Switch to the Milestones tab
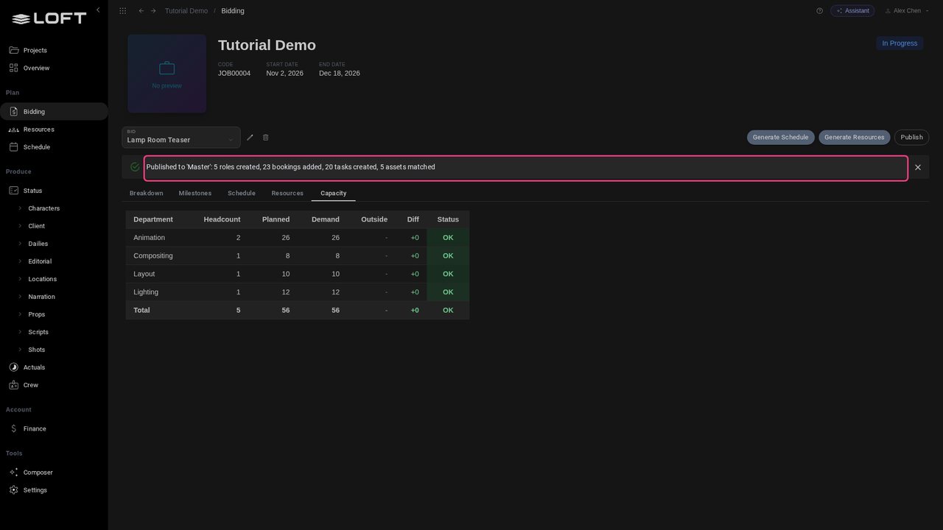 (195, 193)
